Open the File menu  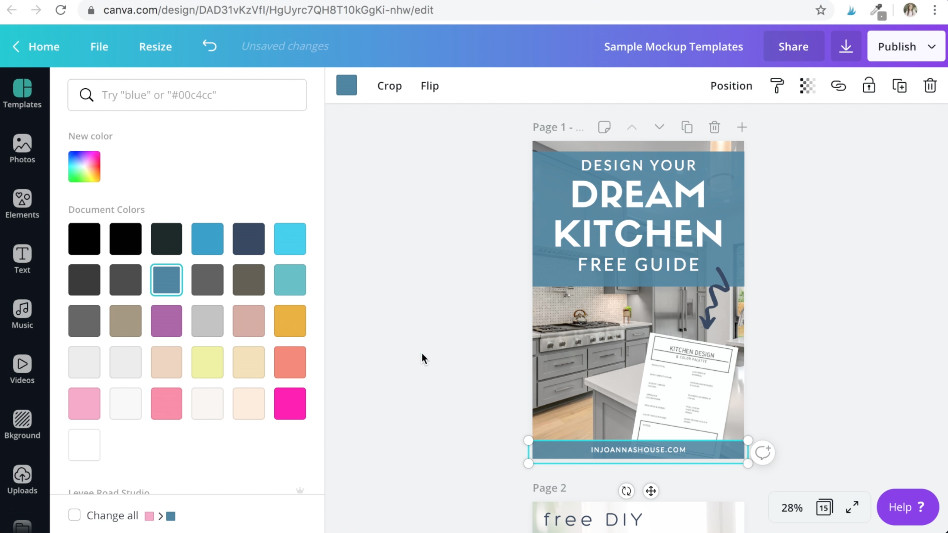(99, 47)
